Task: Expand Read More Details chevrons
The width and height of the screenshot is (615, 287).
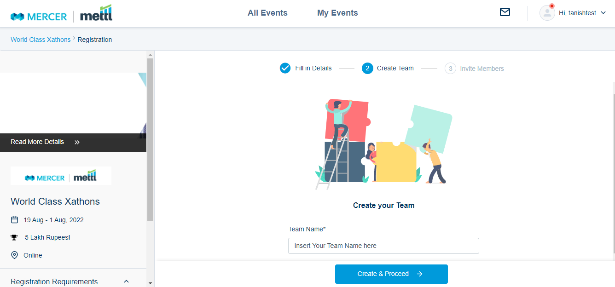Action: (77, 142)
